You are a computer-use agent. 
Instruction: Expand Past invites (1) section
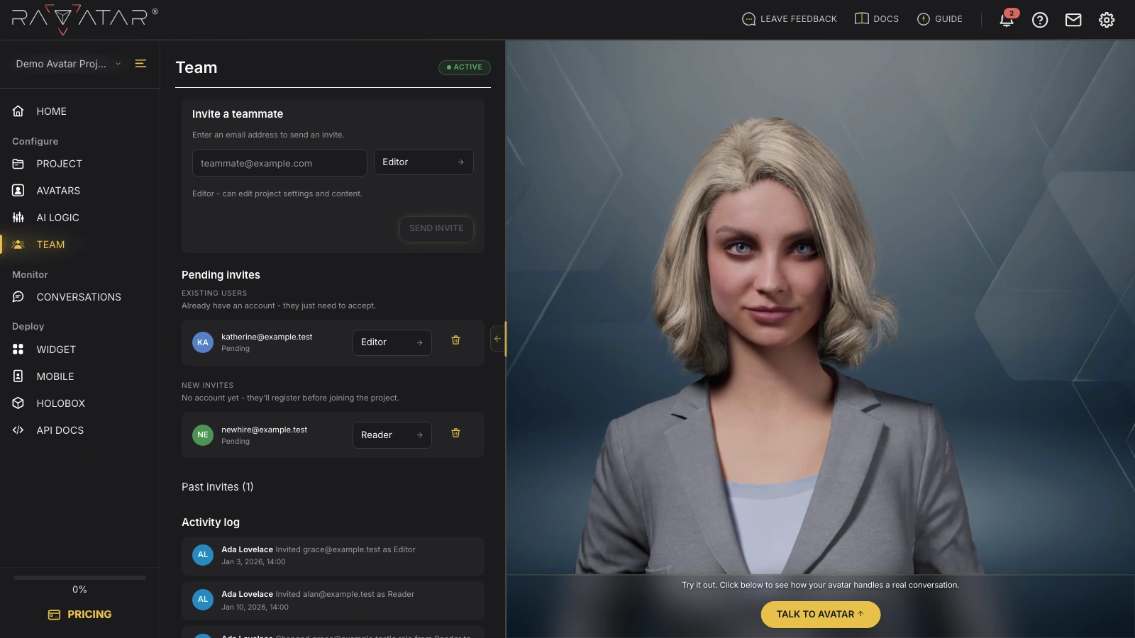point(218,487)
